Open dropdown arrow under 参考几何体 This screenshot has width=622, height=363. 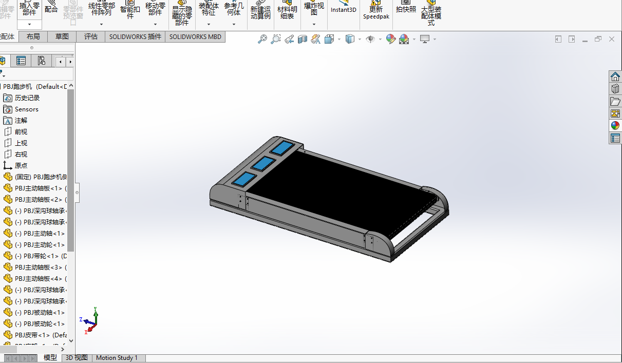click(234, 24)
